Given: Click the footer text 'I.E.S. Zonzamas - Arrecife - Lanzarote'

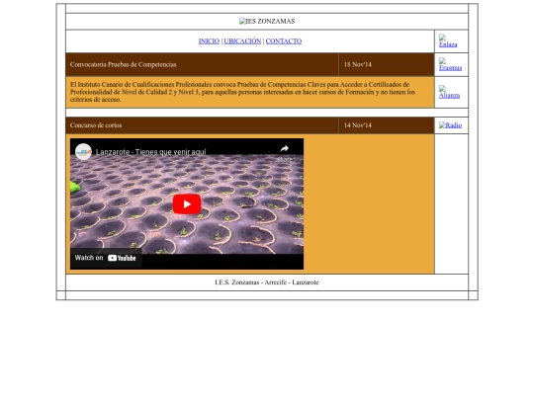Looking at the screenshot, I should [x=267, y=282].
